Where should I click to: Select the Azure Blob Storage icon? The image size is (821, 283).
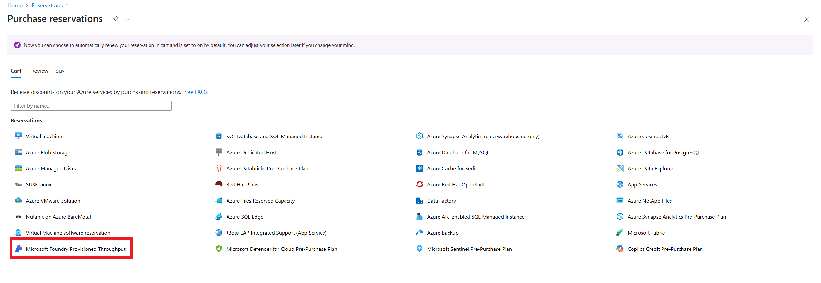coord(18,152)
